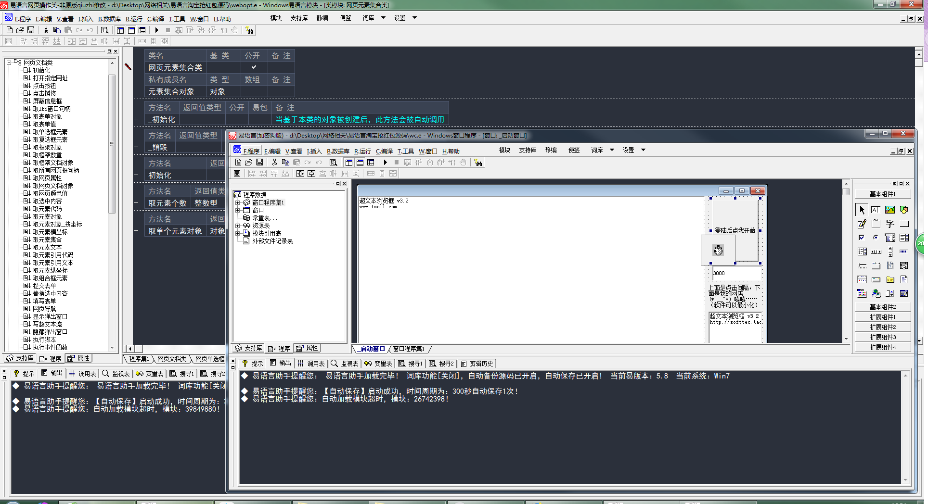Click the Copy icon in the wc.e window toolbar
928x504 pixels.
285,163
